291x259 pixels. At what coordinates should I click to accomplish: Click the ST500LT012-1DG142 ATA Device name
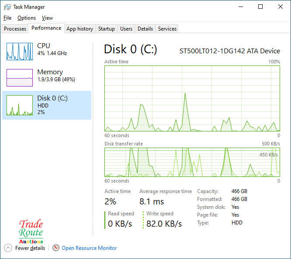coord(230,51)
